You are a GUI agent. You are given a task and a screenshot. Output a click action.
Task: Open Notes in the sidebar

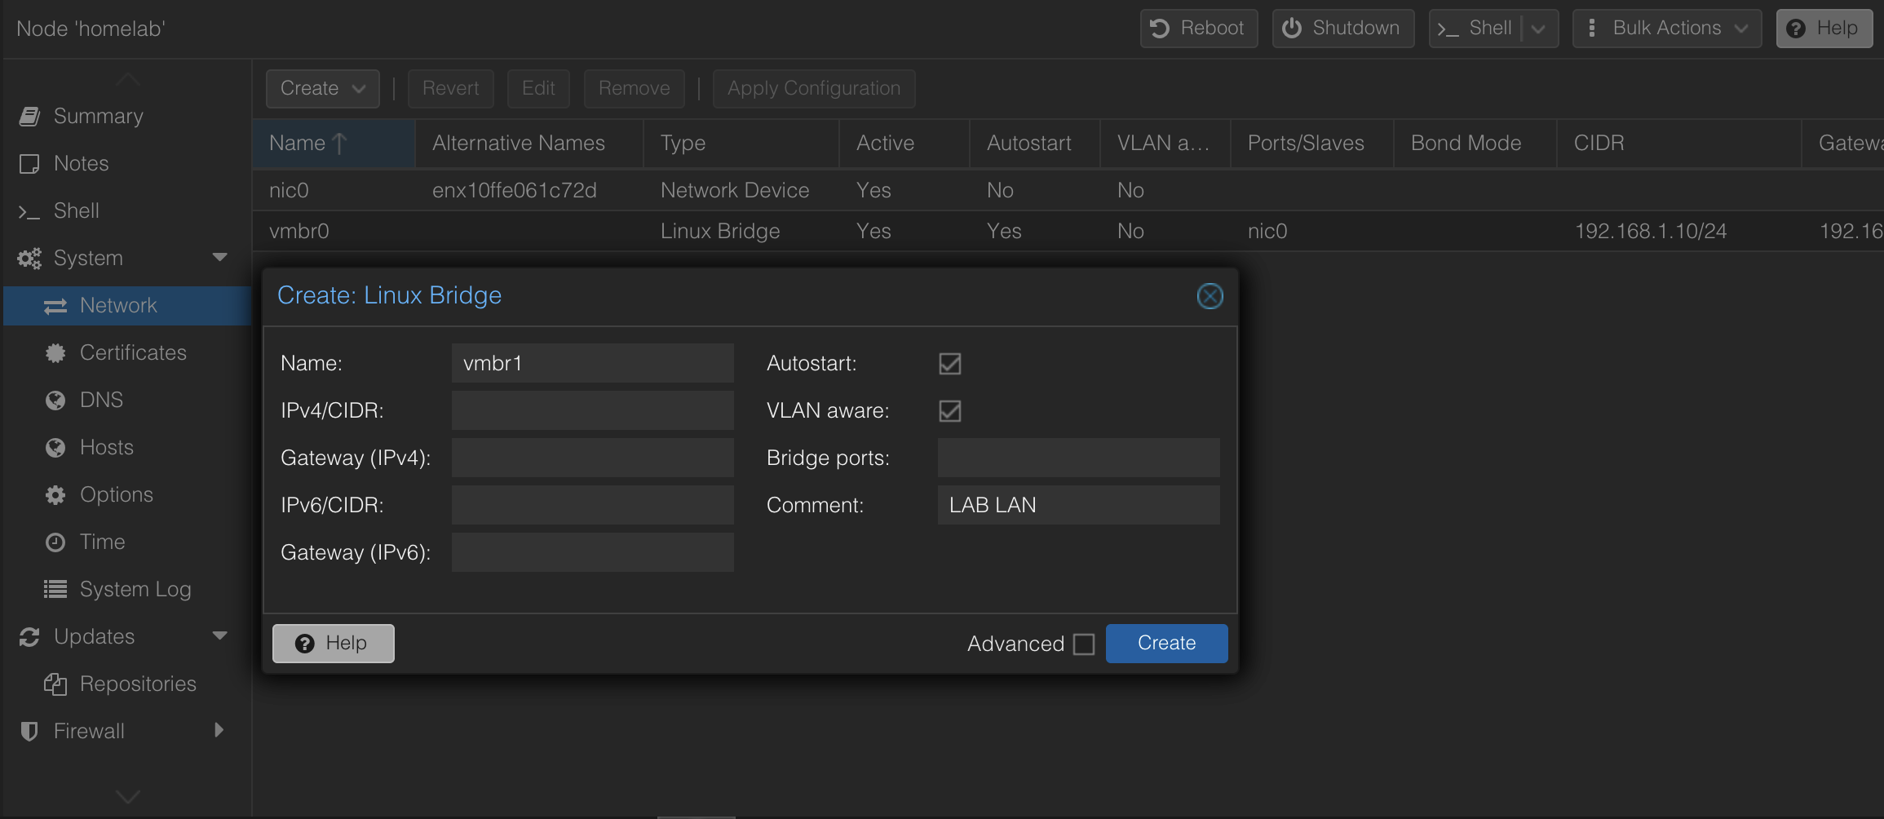[126, 163]
